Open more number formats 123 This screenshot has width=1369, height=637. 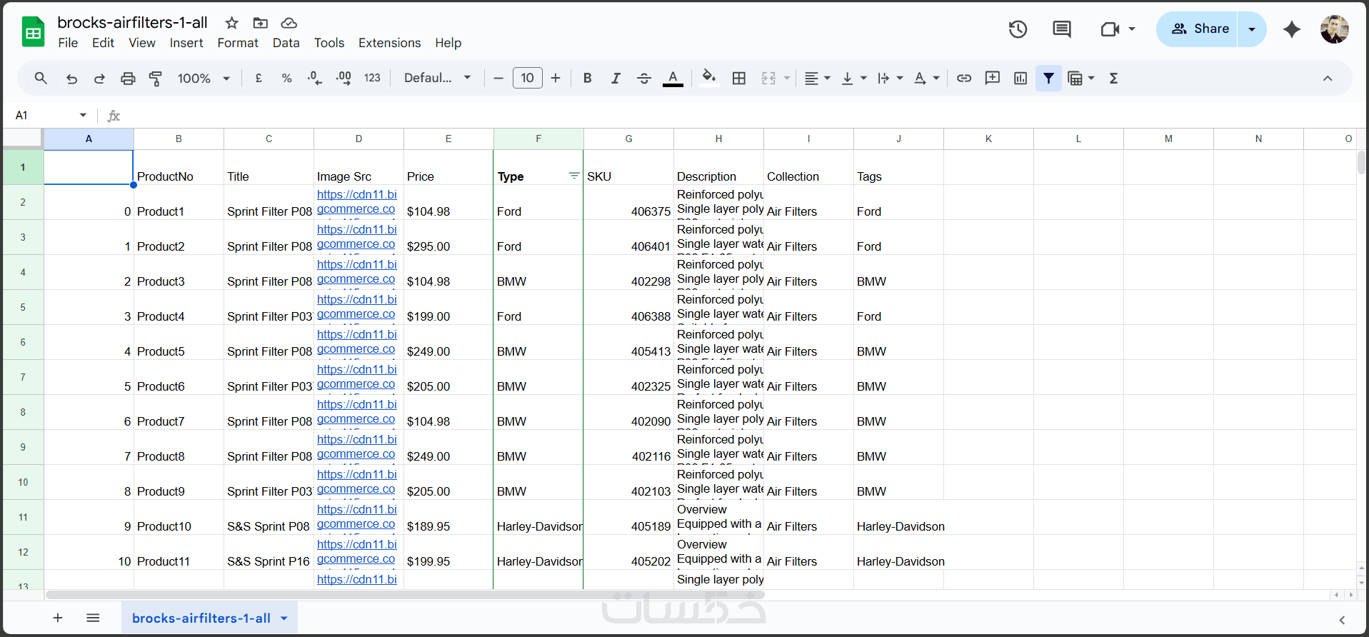coord(372,78)
